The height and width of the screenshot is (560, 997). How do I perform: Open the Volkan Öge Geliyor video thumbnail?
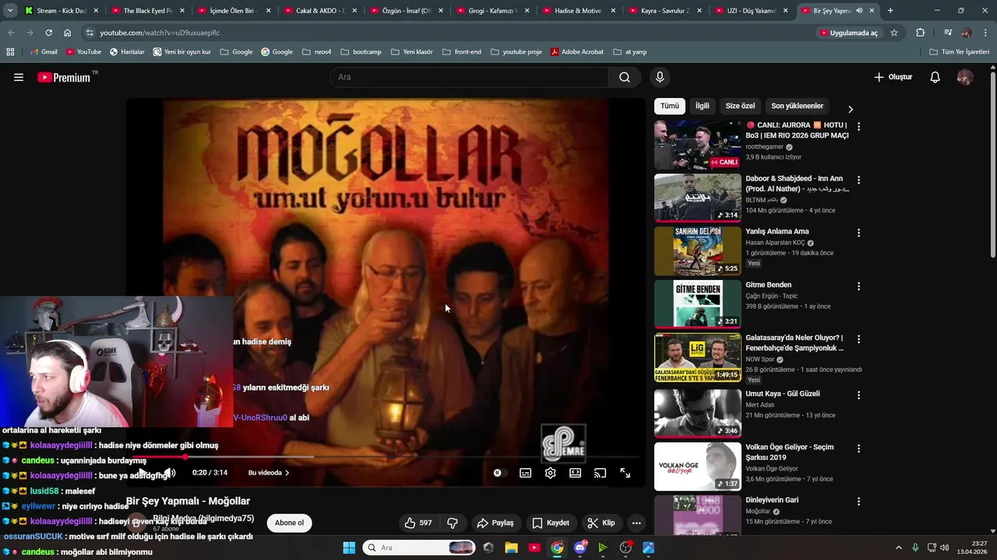coord(698,466)
